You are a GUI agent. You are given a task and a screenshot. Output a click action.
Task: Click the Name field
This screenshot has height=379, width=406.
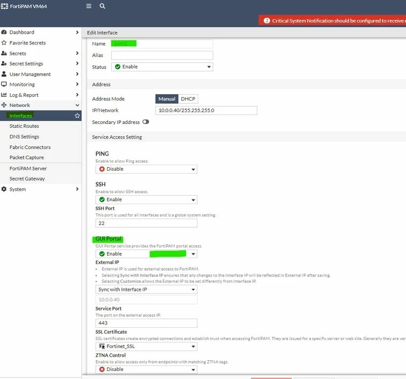tap(162, 44)
